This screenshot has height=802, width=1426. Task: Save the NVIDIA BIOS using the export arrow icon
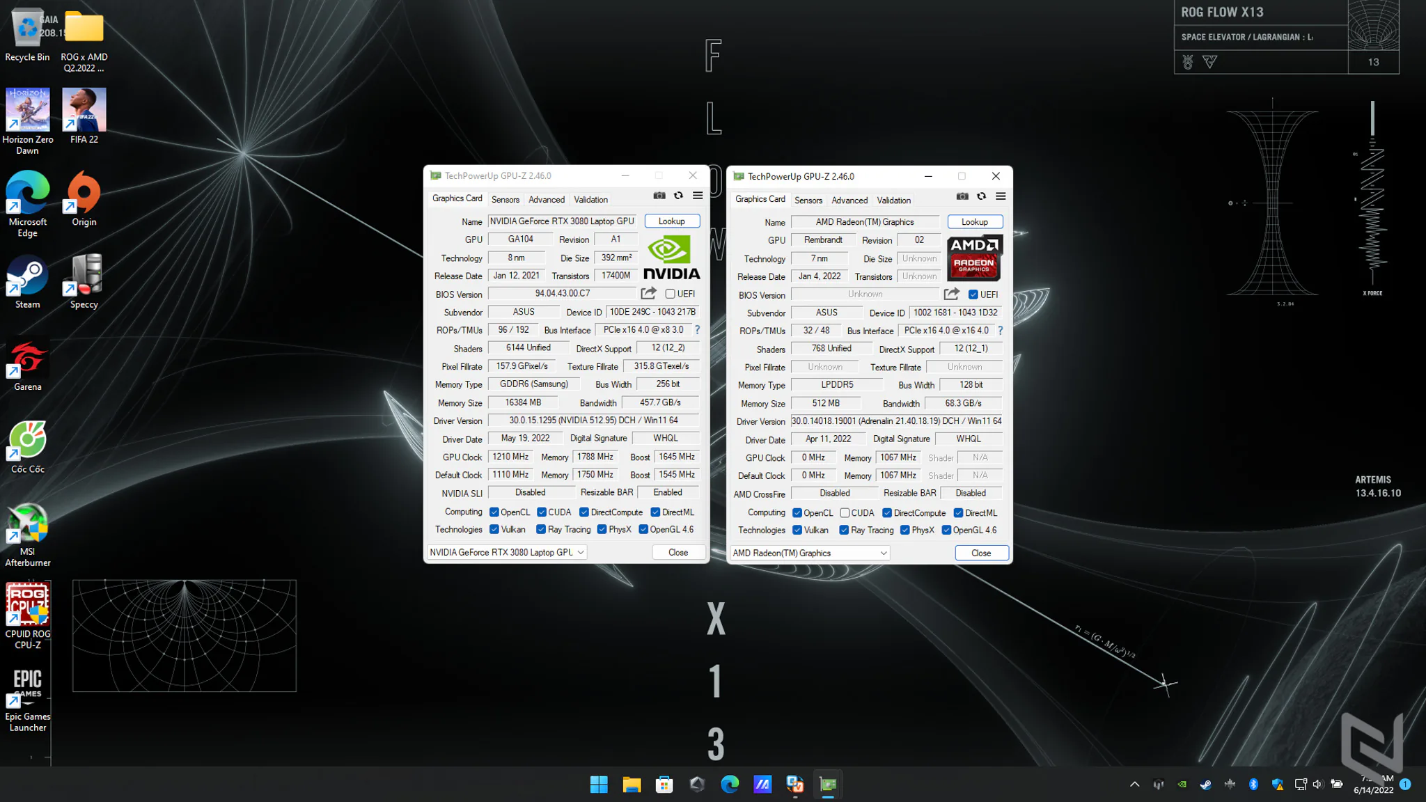[x=649, y=294]
